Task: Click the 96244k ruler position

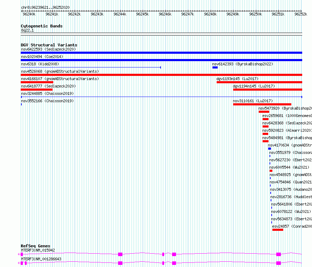Action: [120, 14]
